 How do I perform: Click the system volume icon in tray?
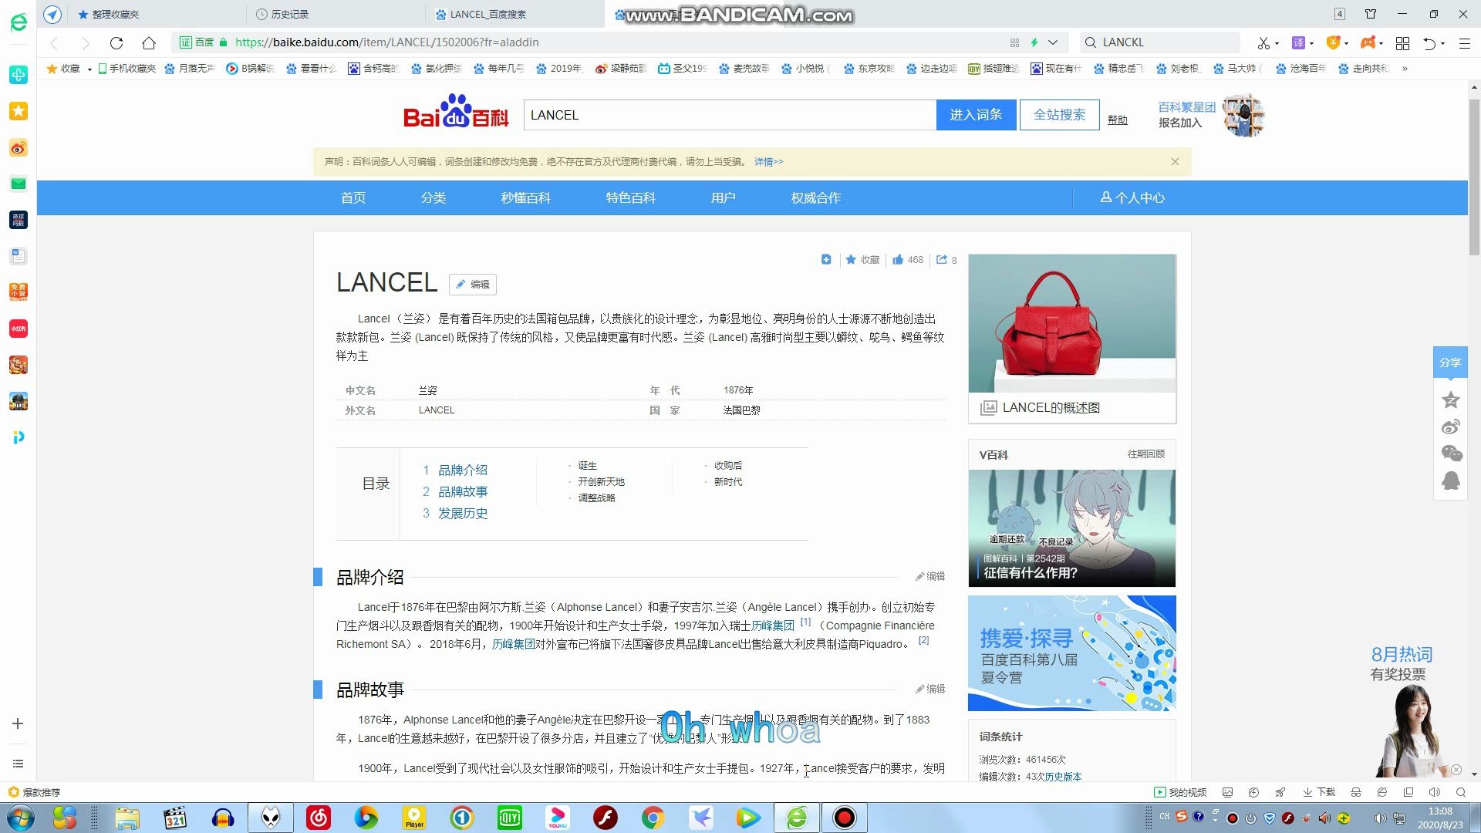point(1380,818)
